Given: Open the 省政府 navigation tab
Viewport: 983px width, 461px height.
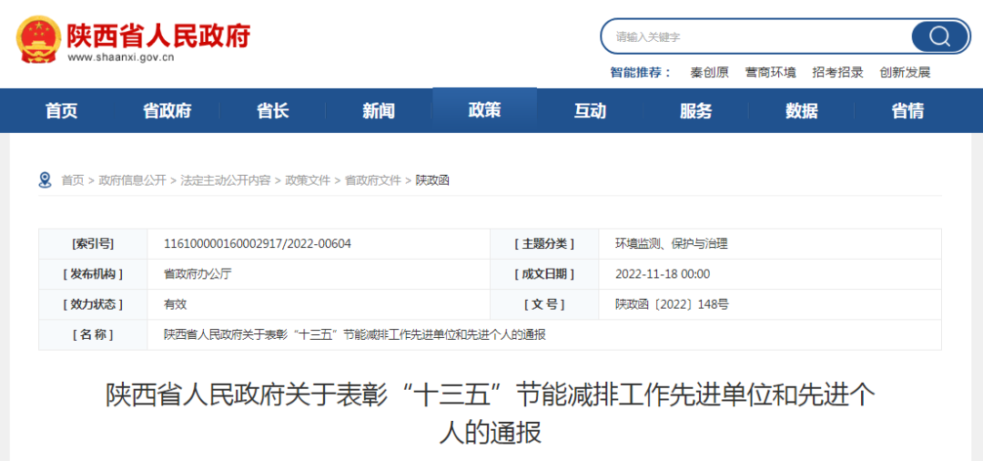Looking at the screenshot, I should 167,111.
